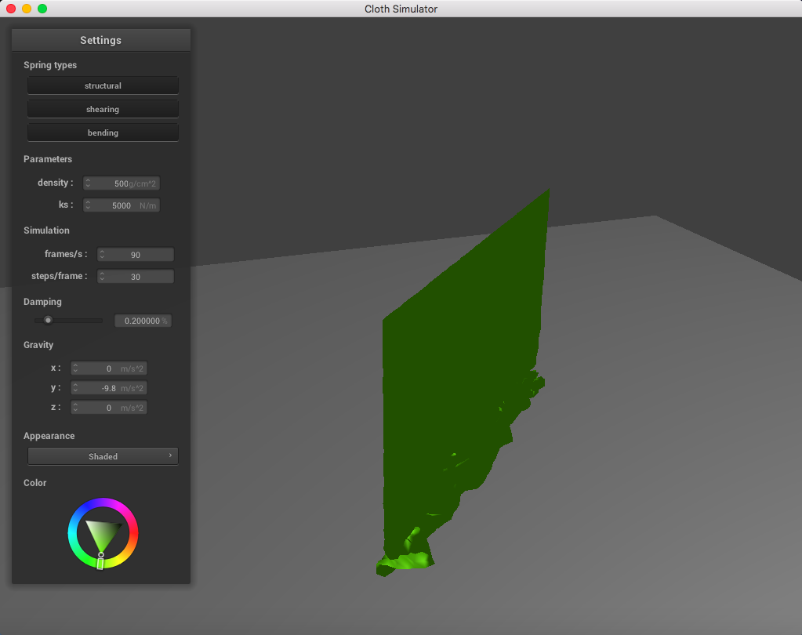Toggle the bending spring type
The height and width of the screenshot is (635, 802).
click(103, 132)
